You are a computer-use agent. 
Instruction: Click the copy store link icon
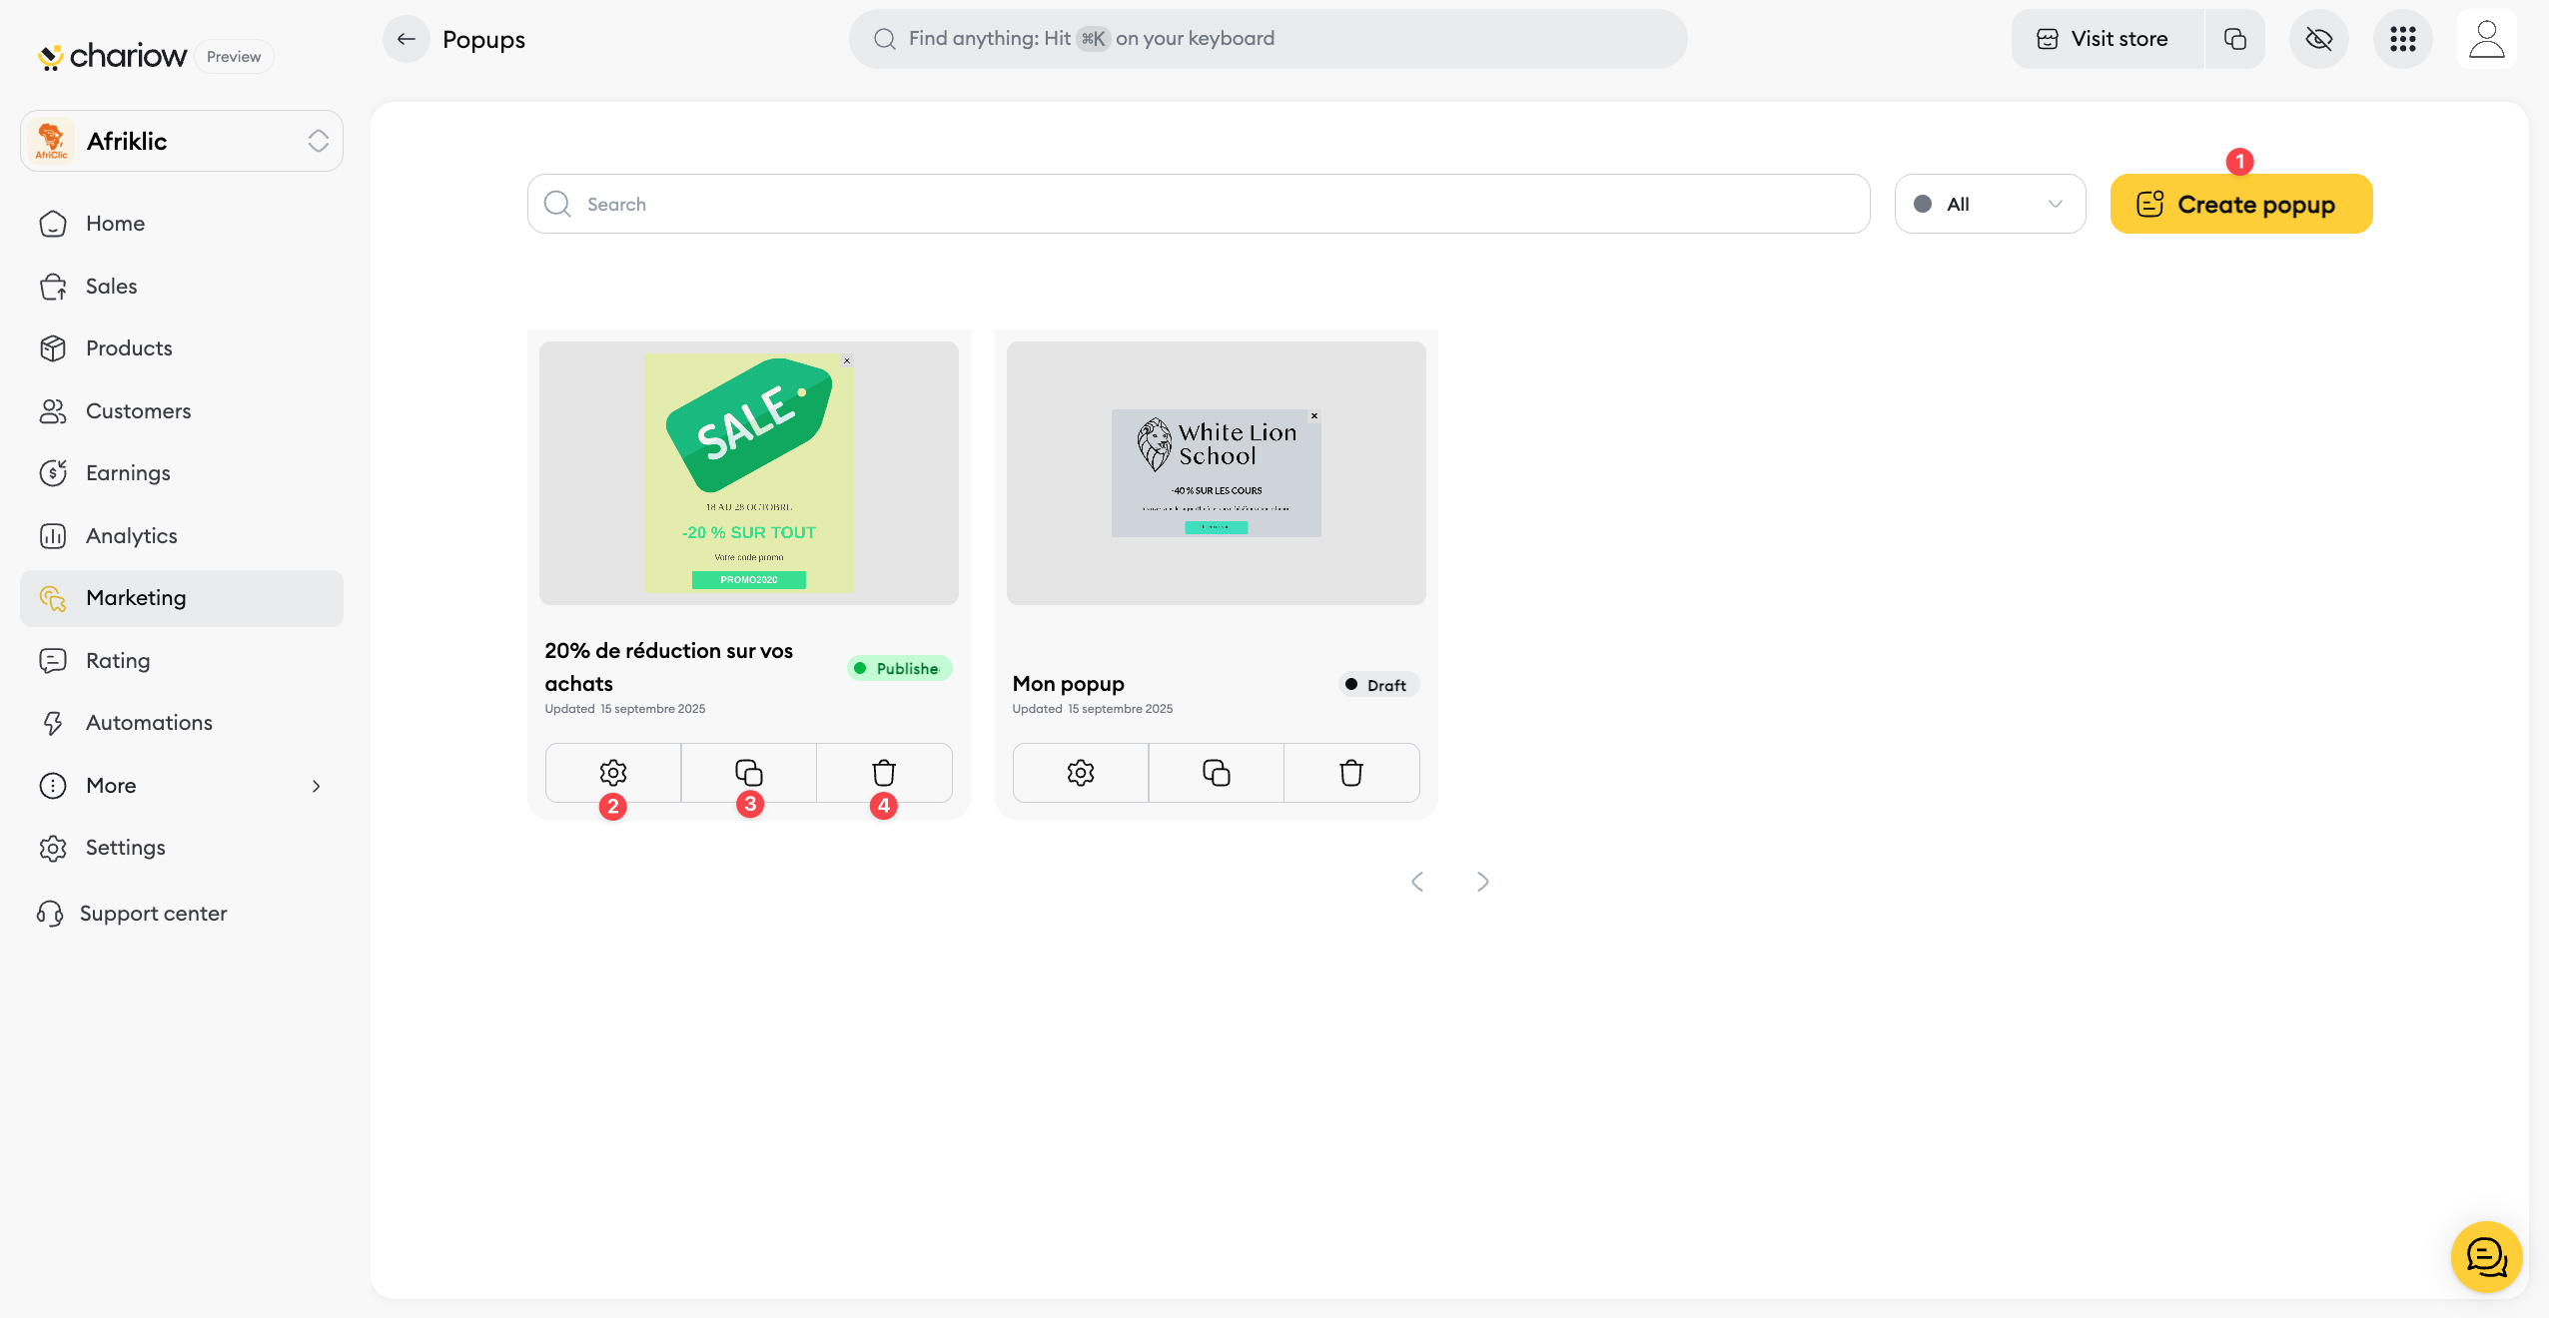click(2234, 39)
